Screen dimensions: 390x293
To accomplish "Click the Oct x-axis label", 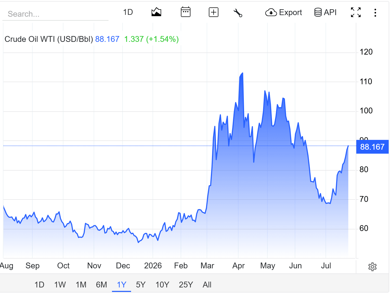I will coord(63,265).
